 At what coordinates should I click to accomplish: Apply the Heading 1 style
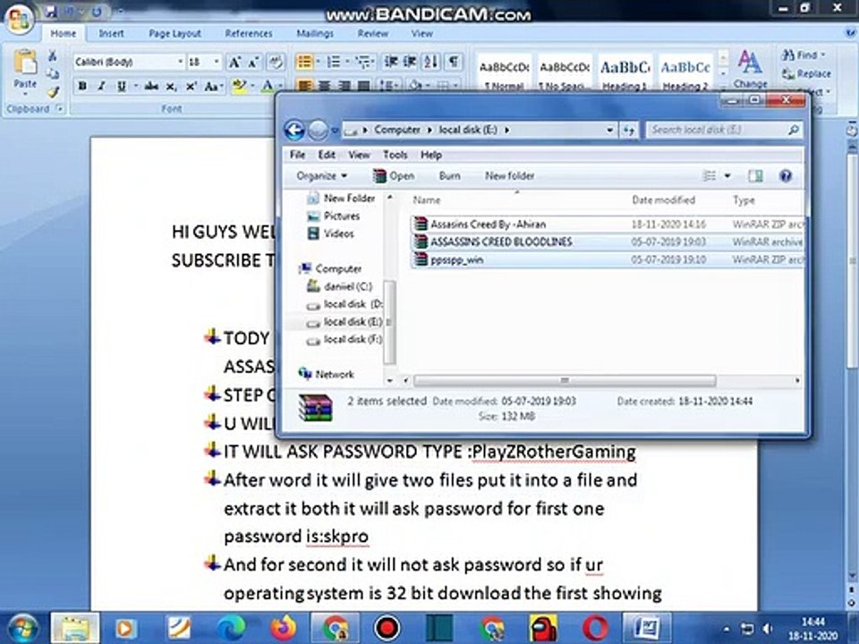click(625, 73)
